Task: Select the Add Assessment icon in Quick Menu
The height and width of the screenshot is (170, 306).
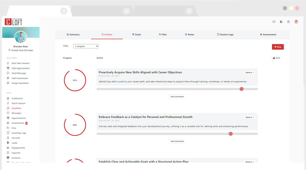Action: 8,78
